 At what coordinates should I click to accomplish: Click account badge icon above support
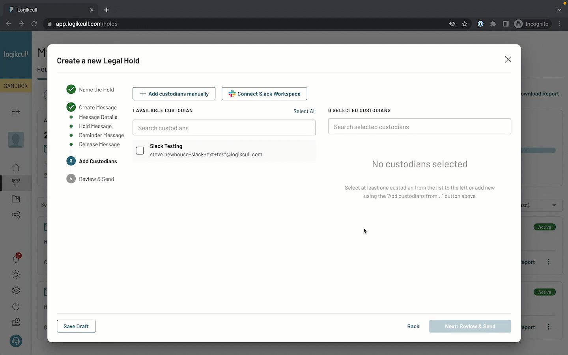16,322
